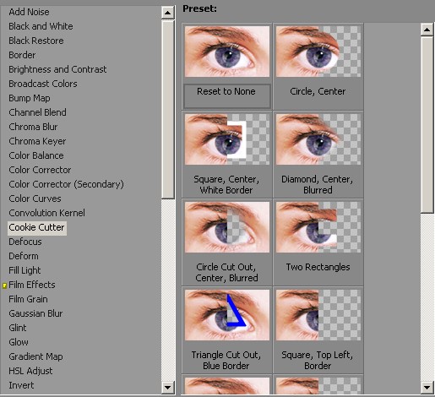Click the Circle Cut Out, Center, Blurred label
The height and width of the screenshot is (397, 435).
tap(226, 272)
